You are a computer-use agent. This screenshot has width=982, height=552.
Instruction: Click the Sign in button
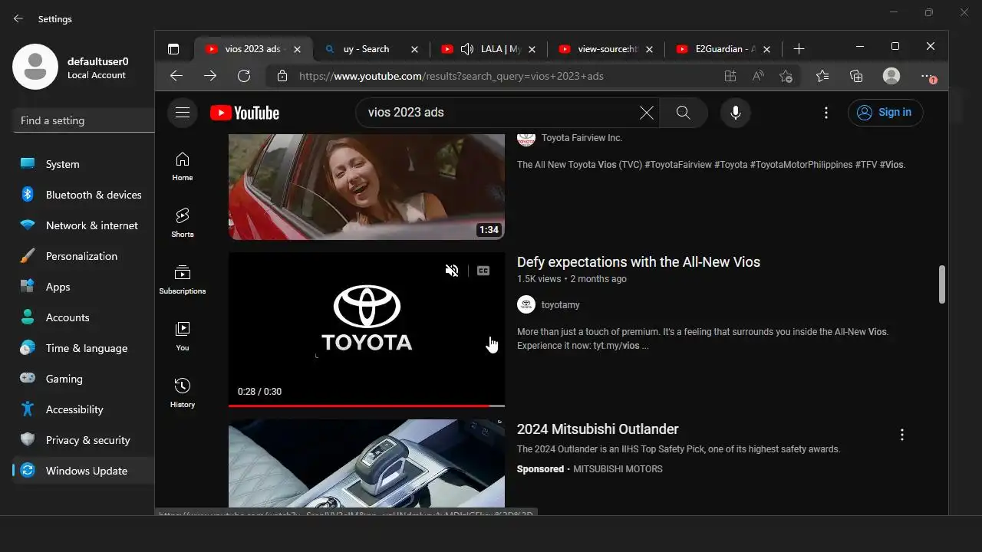pyautogui.click(x=885, y=113)
